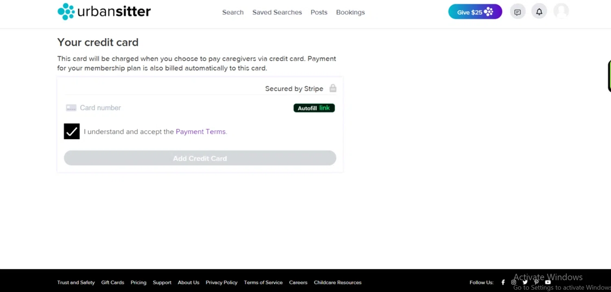Click the UrbanSitter logo

point(104,12)
